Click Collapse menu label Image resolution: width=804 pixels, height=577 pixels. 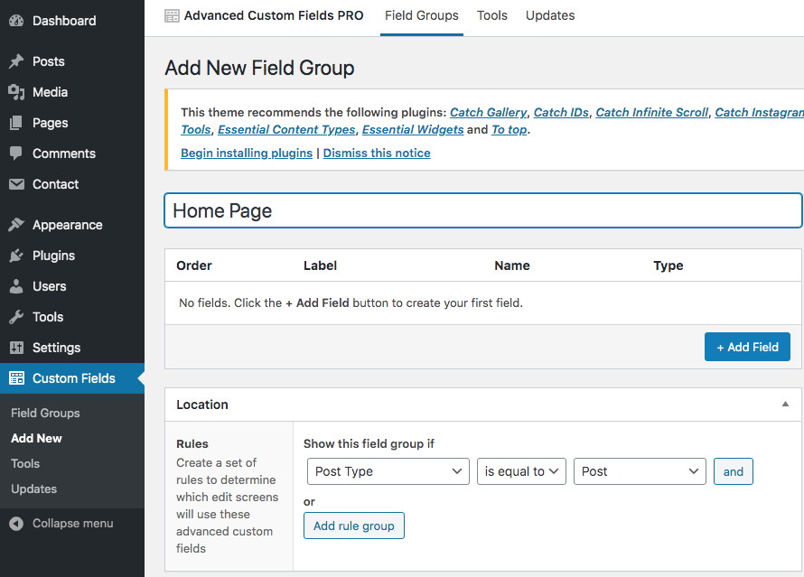(73, 523)
